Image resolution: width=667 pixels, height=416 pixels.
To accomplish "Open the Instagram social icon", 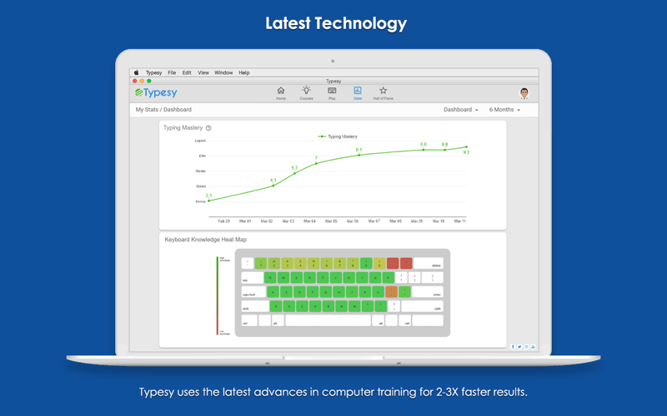I will click(526, 347).
